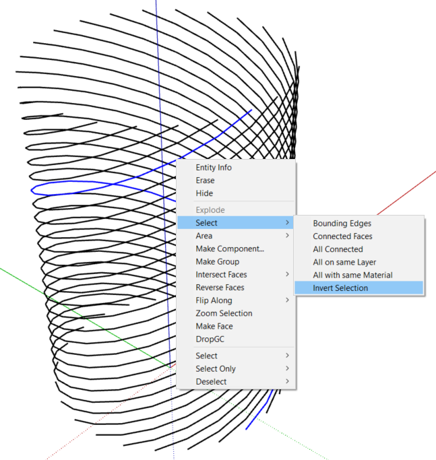
Task: Expand arrow next to highlighted Select
Action: coord(288,222)
